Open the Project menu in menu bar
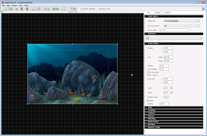This screenshot has height=136, width=207. point(14,5)
